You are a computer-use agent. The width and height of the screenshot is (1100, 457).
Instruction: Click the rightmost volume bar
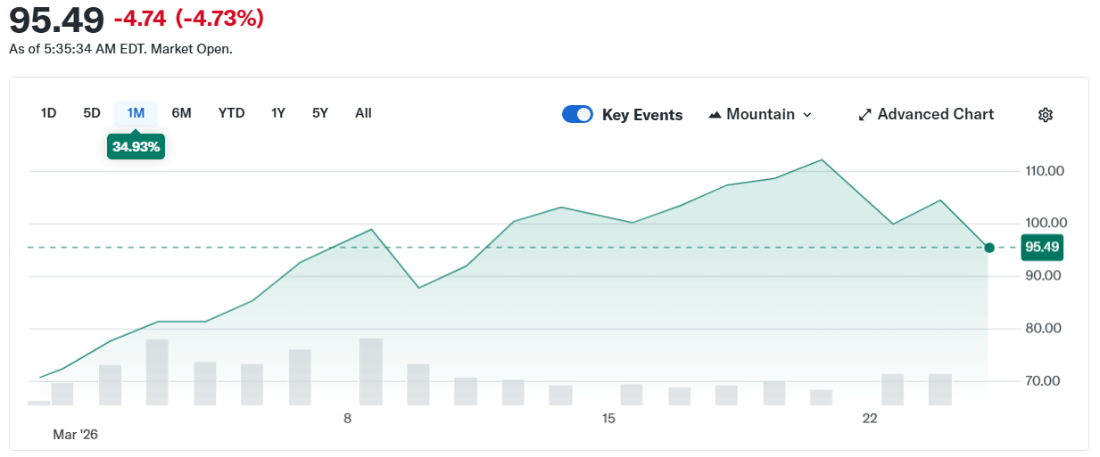click(940, 389)
